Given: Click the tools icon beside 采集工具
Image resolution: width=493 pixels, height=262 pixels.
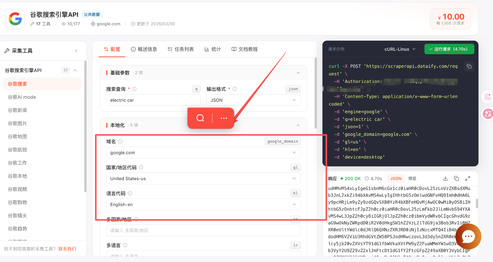Looking at the screenshot, I should click(7, 51).
